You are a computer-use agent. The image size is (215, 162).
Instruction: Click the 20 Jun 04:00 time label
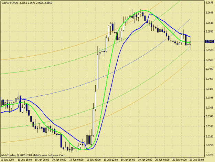coord(180,160)
